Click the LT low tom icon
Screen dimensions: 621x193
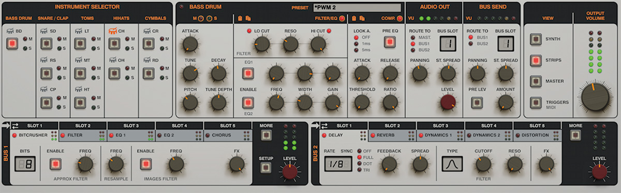tap(79, 31)
